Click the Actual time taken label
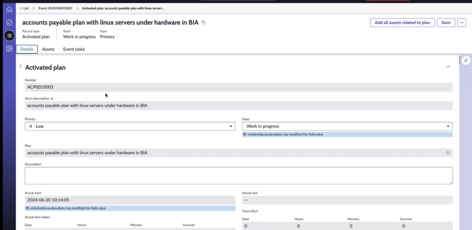 (37, 217)
